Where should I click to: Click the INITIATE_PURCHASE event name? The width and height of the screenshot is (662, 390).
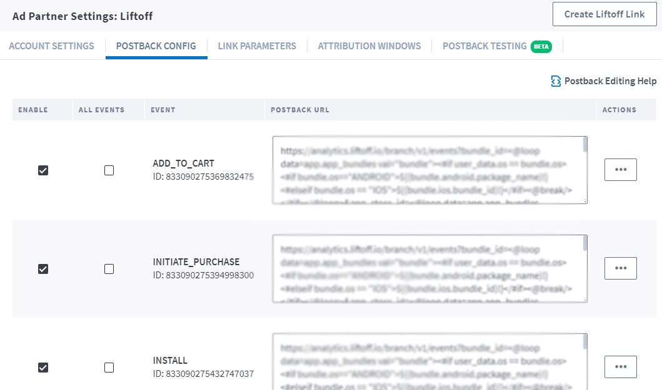[x=196, y=262]
